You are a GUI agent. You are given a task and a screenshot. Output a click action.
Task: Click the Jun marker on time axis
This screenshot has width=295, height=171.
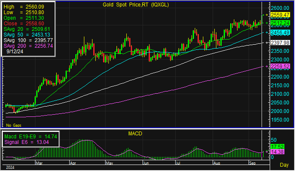(146, 163)
